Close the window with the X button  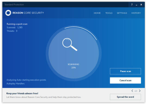coord(141,5)
